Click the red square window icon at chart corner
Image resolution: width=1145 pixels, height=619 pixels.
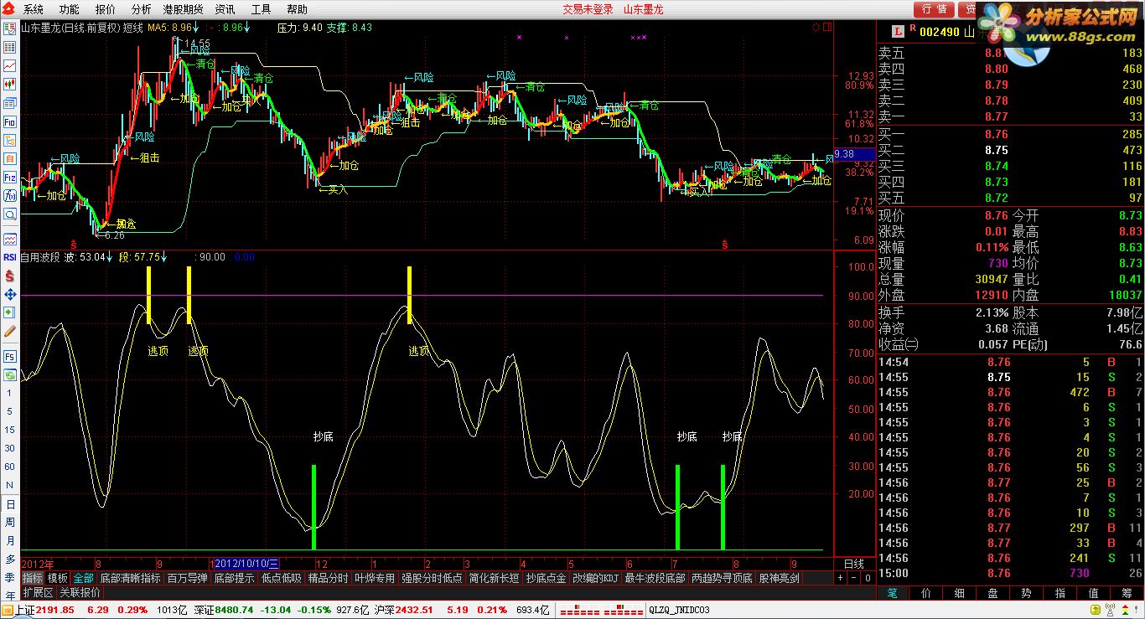827,27
